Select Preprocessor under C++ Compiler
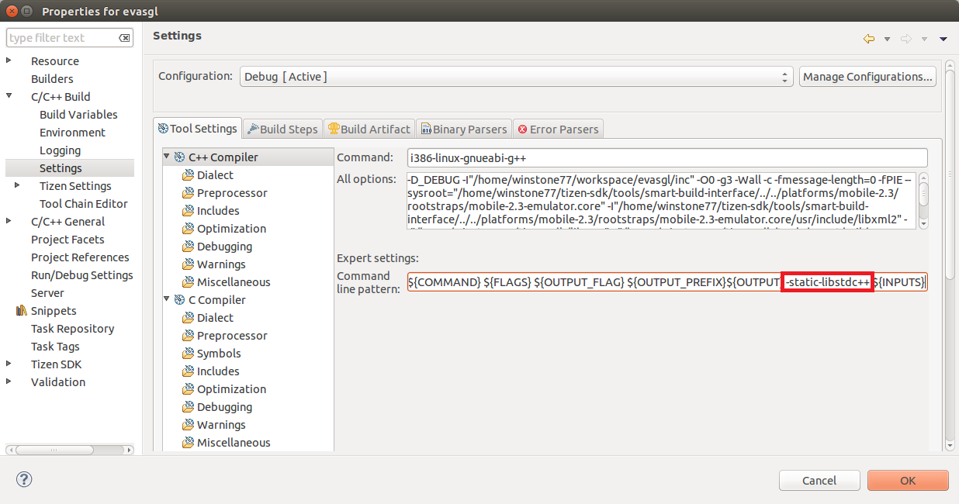 (x=231, y=193)
